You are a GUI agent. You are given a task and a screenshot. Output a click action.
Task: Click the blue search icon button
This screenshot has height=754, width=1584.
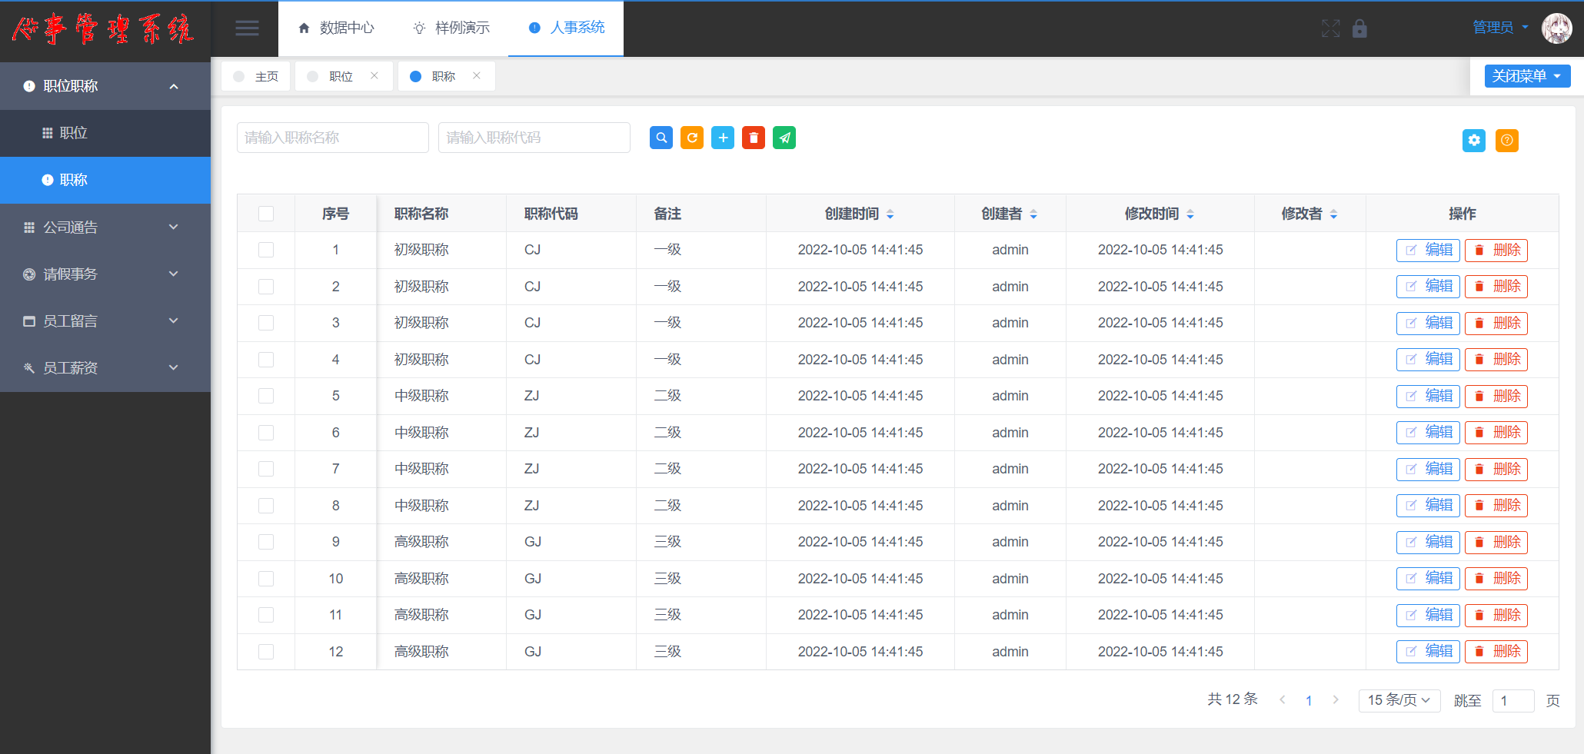[x=661, y=138]
